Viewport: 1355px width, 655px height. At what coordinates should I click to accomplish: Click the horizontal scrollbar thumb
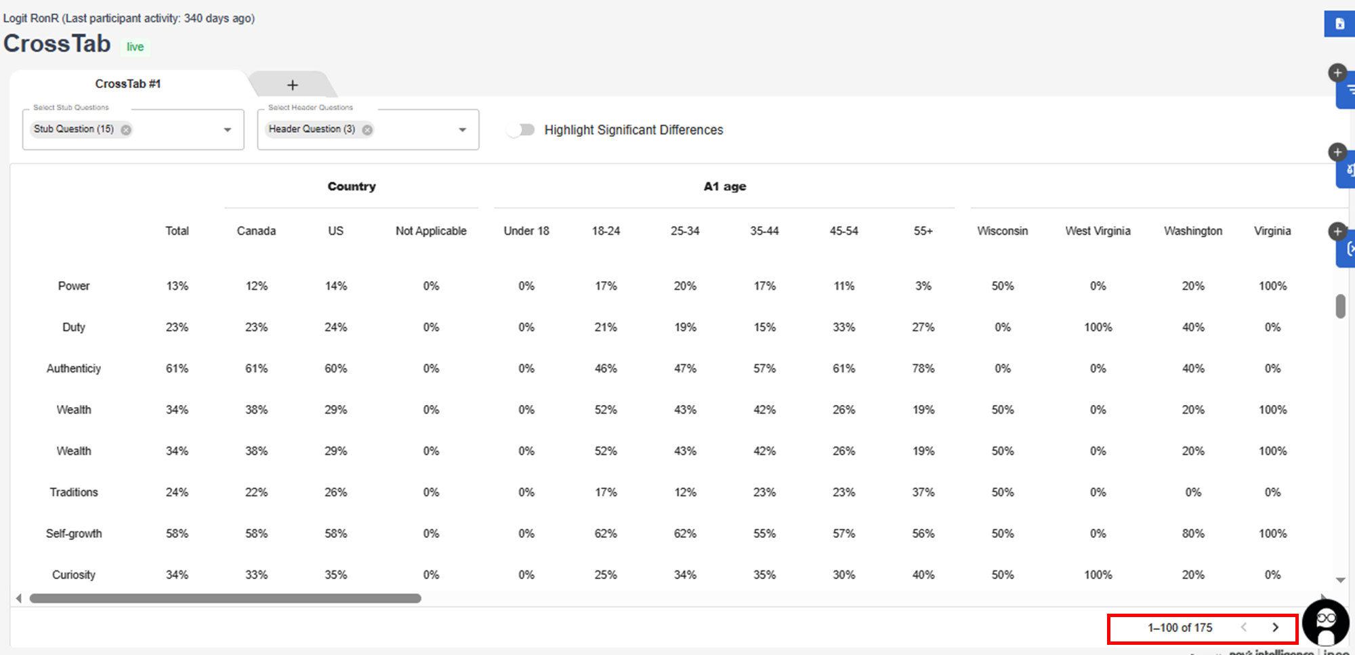[x=225, y=599]
